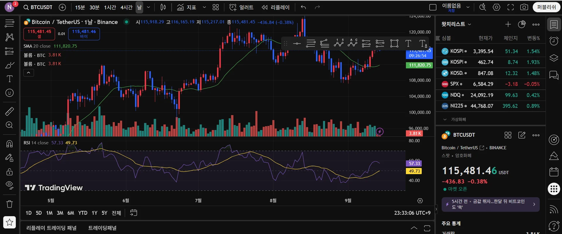Select the Text tool in left toolbar

10,79
